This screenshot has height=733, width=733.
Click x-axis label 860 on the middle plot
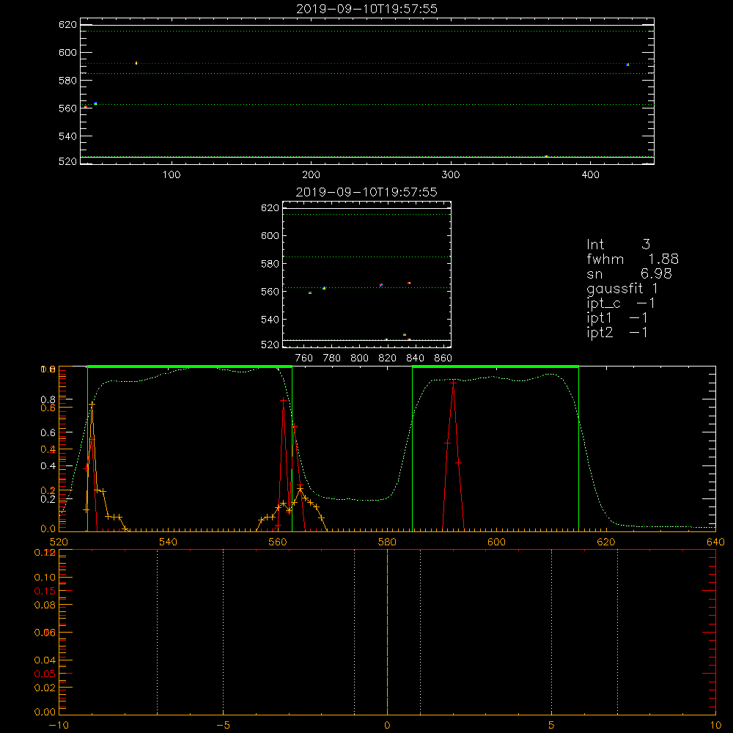(x=443, y=358)
